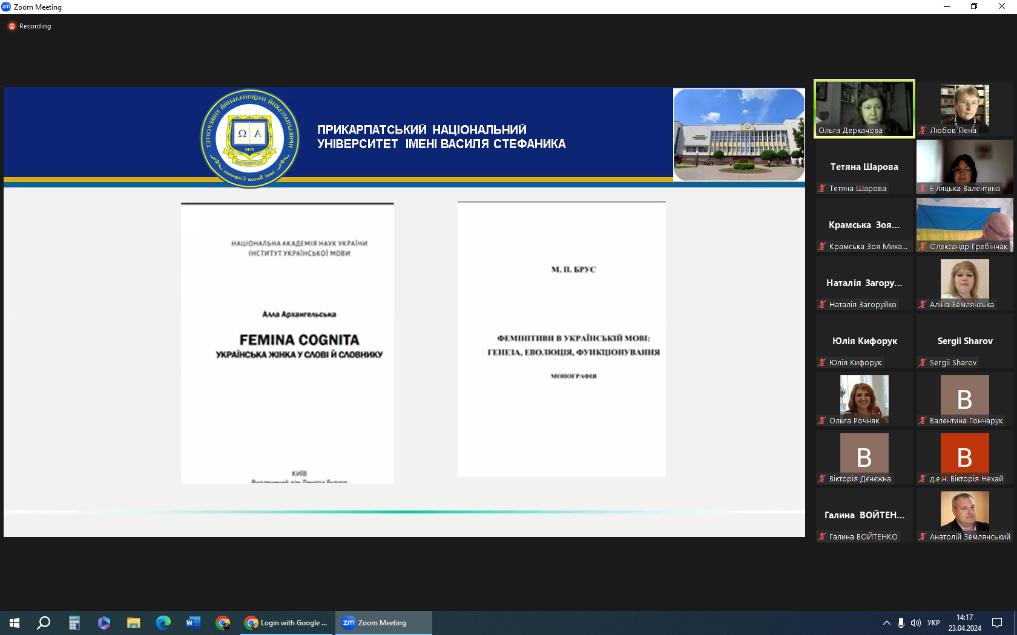Toggle system volume speaker icon
The image size is (1017, 635).
[915, 623]
